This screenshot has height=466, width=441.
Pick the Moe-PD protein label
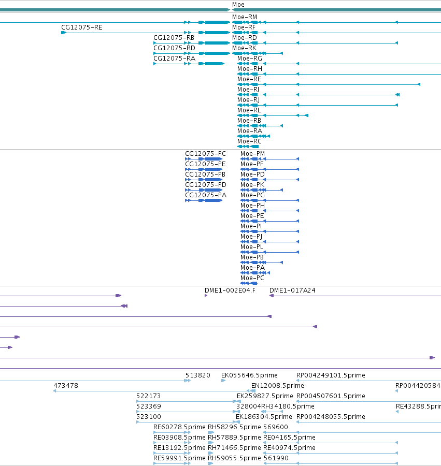(252, 174)
